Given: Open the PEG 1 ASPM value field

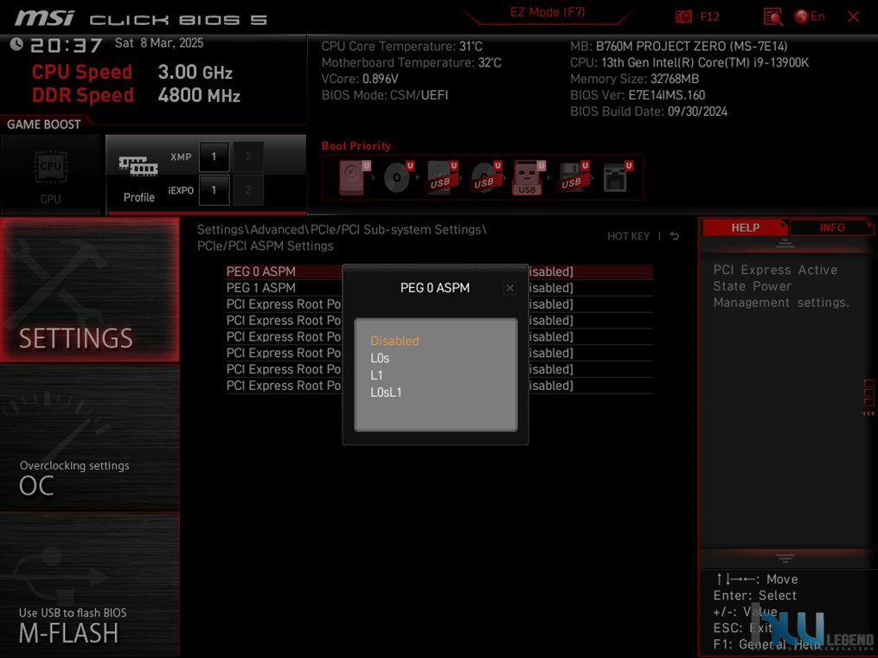Looking at the screenshot, I should coord(552,288).
